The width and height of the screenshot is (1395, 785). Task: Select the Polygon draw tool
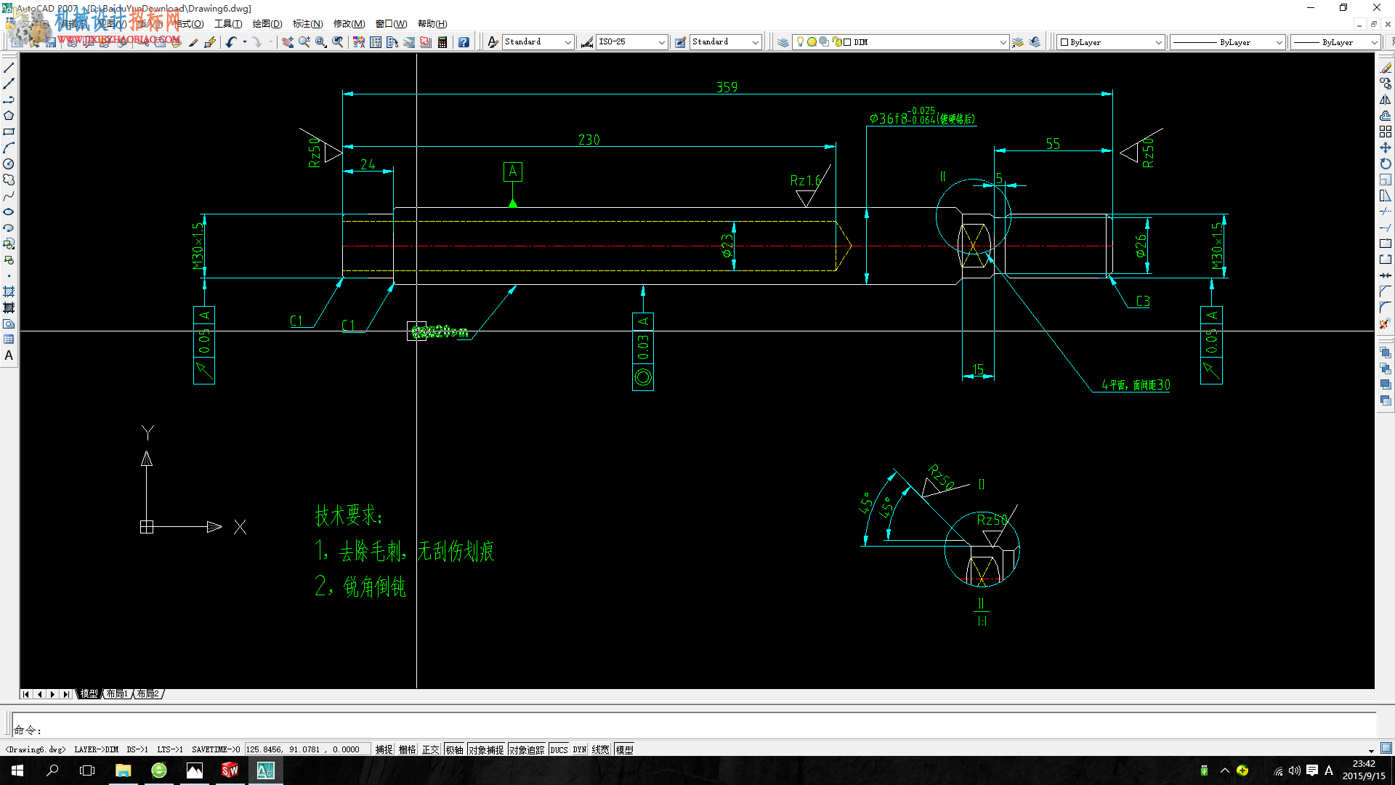tap(9, 116)
